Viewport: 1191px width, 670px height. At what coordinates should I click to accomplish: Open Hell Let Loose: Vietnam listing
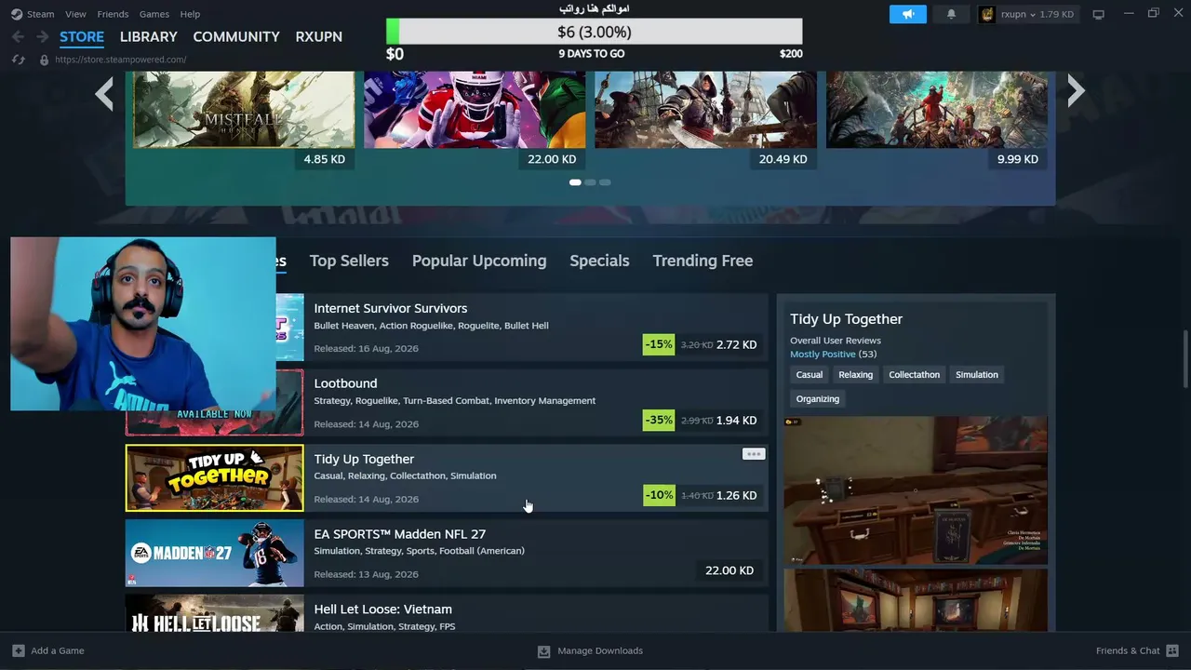447,614
